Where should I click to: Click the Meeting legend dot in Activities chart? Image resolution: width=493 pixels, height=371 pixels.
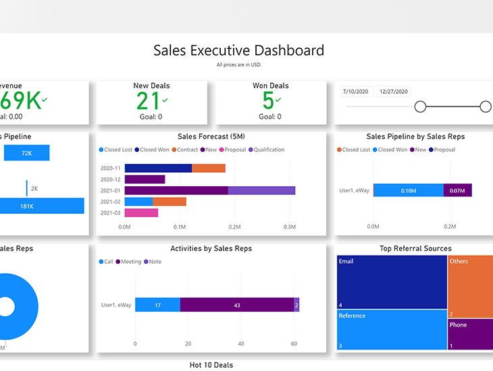118,262
